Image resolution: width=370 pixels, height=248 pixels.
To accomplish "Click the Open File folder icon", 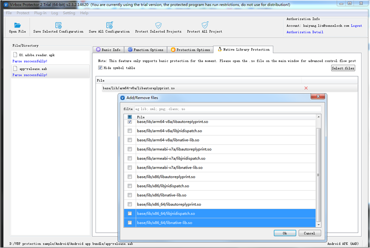I will pyautogui.click(x=17, y=25).
